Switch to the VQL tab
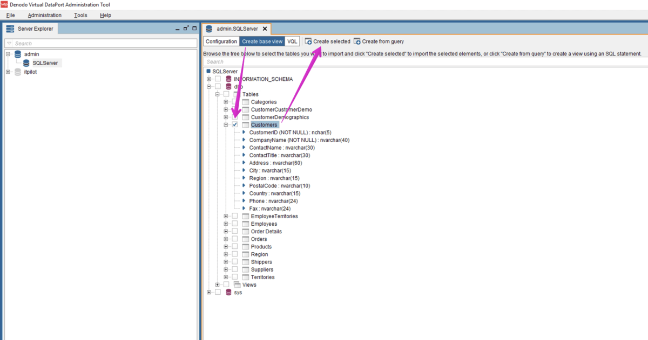648x340 pixels. point(292,41)
